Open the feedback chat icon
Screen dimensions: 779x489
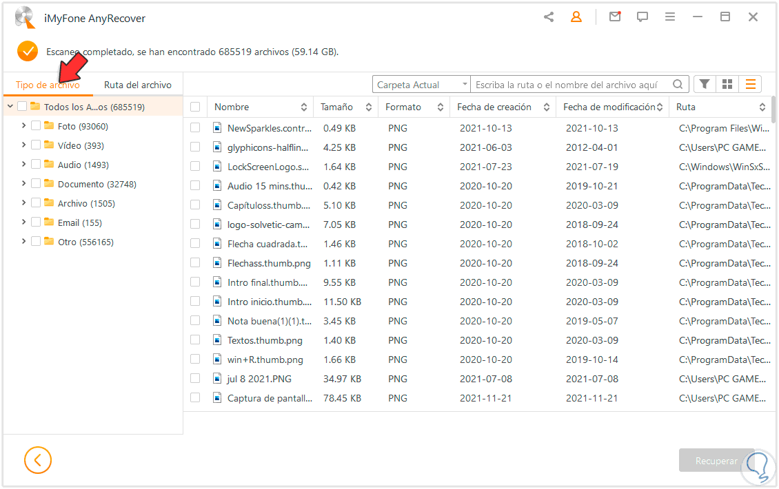(643, 17)
